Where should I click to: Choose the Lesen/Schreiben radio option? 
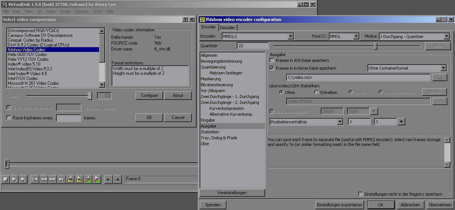click(381, 92)
